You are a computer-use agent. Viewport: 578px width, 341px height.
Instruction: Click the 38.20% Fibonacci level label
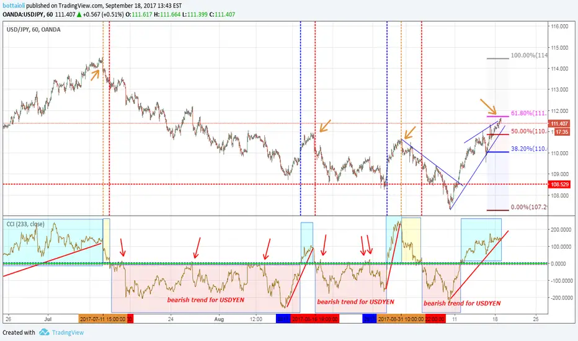[x=529, y=149]
